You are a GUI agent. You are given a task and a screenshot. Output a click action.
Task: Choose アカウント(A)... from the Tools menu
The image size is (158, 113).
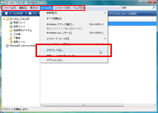coord(74,50)
